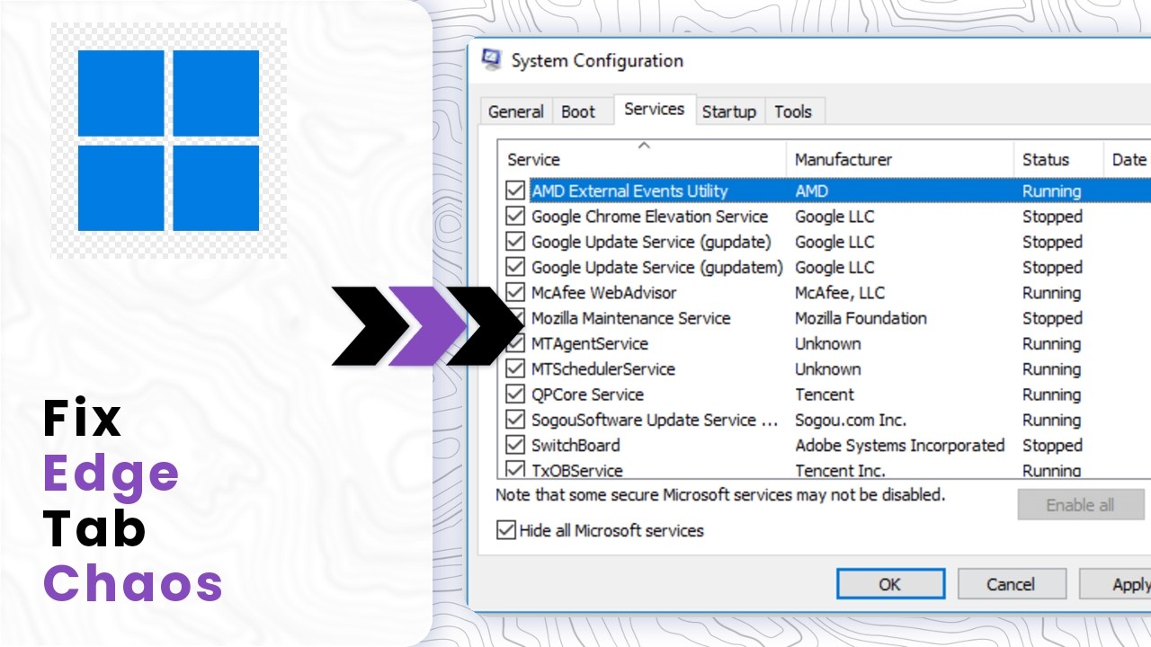Uncheck SwitchBoard service checkbox
The height and width of the screenshot is (647, 1151).
515,445
